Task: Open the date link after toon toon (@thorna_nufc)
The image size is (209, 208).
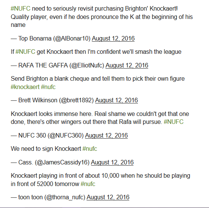Action: tap(108, 197)
